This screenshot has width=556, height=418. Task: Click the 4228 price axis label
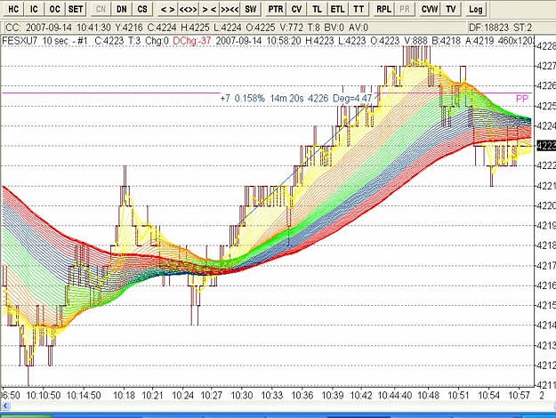546,46
